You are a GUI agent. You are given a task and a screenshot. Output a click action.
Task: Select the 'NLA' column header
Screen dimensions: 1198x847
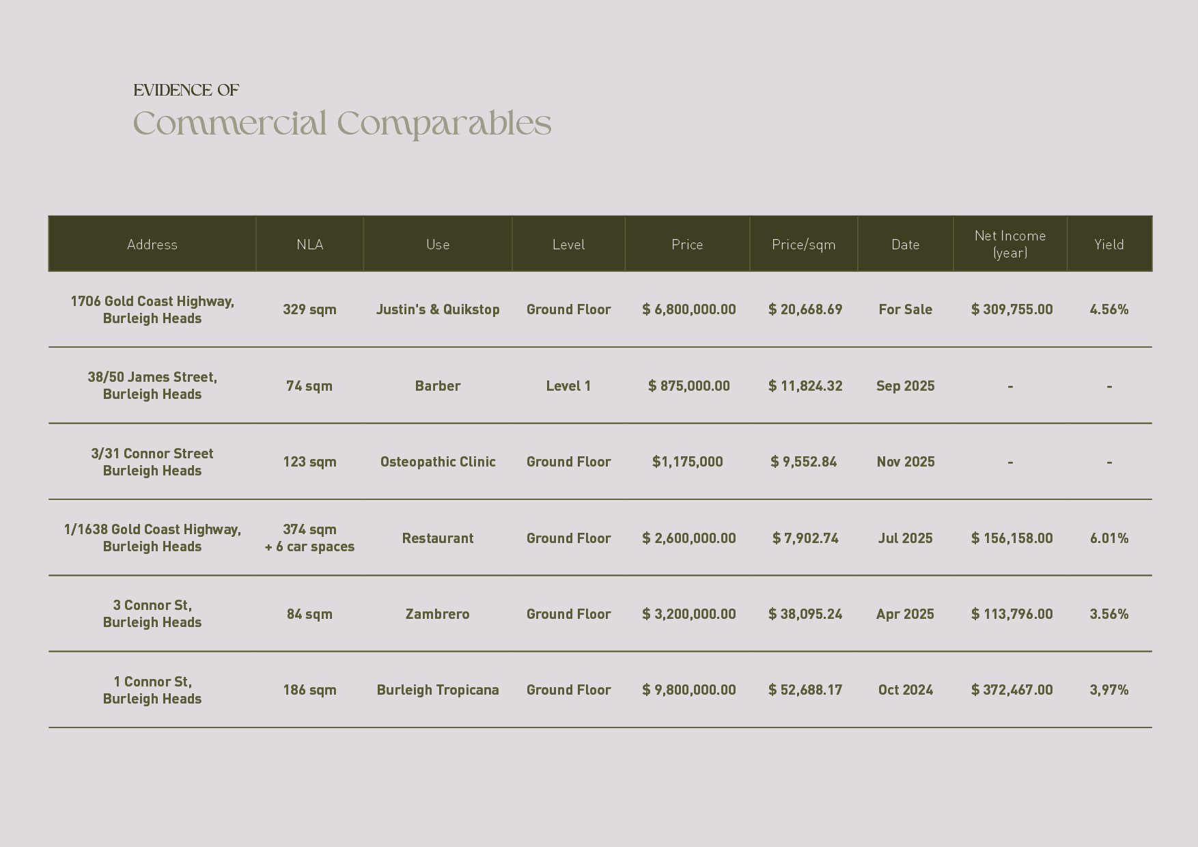[309, 245]
